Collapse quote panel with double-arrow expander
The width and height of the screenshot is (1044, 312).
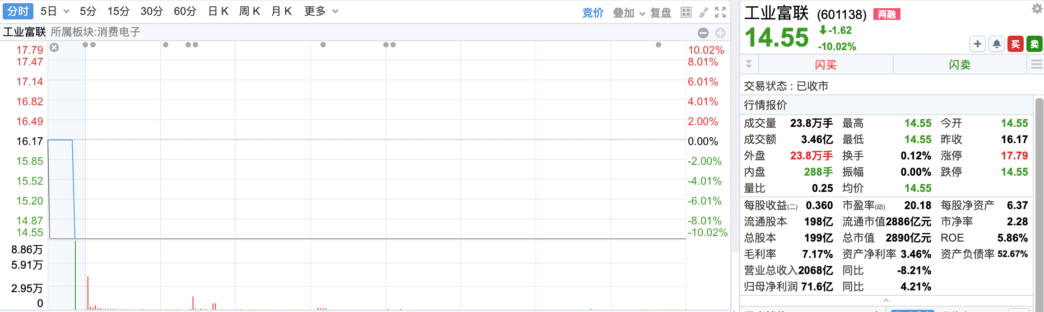749,64
